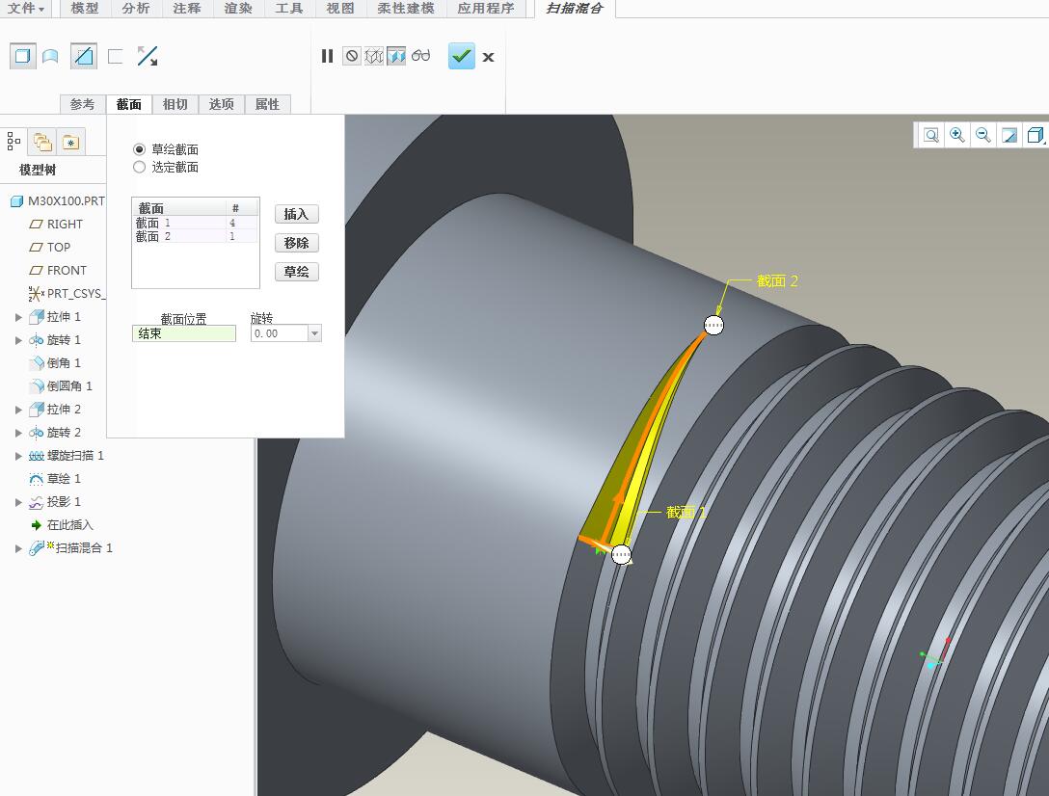Screen dimensions: 1049x796
Task: Select the TOP datum plane in tree
Action: [x=50, y=248]
